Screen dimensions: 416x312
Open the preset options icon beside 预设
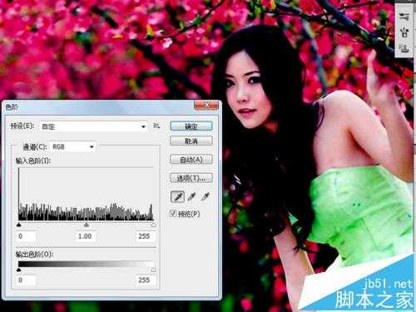pyautogui.click(x=156, y=126)
